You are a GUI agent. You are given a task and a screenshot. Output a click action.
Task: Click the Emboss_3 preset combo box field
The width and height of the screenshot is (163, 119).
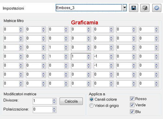[89, 8]
